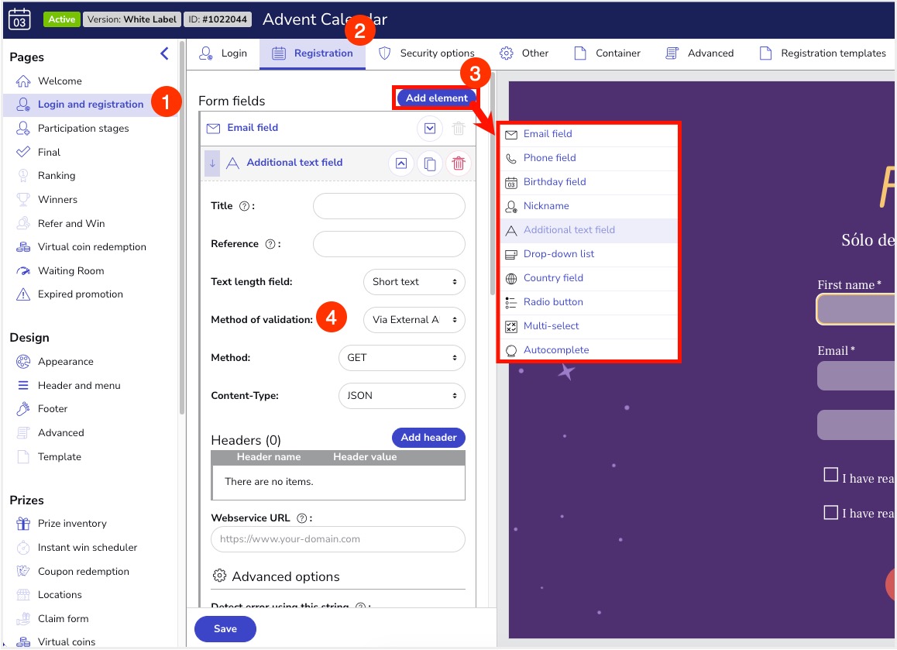Duplicate the Additional text field
The height and width of the screenshot is (650, 897).
point(430,163)
